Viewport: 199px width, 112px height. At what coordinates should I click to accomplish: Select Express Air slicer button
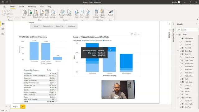coord(60,26)
